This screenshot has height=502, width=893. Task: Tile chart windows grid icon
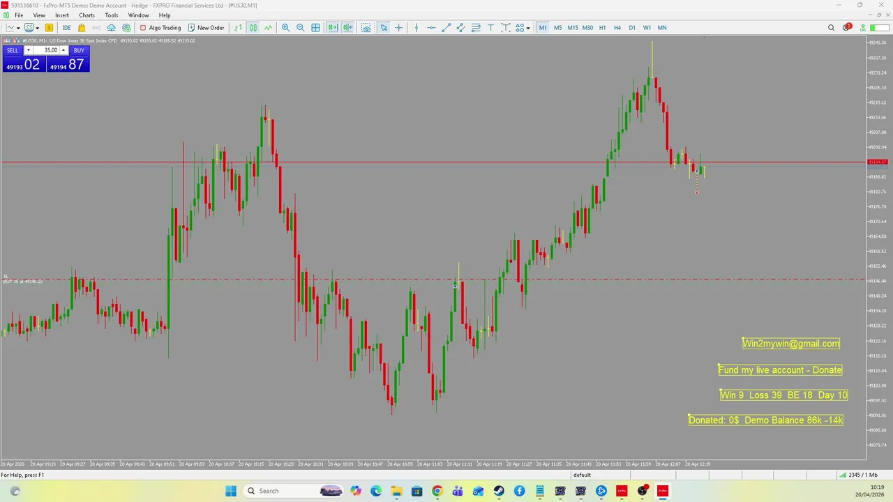[x=315, y=28]
